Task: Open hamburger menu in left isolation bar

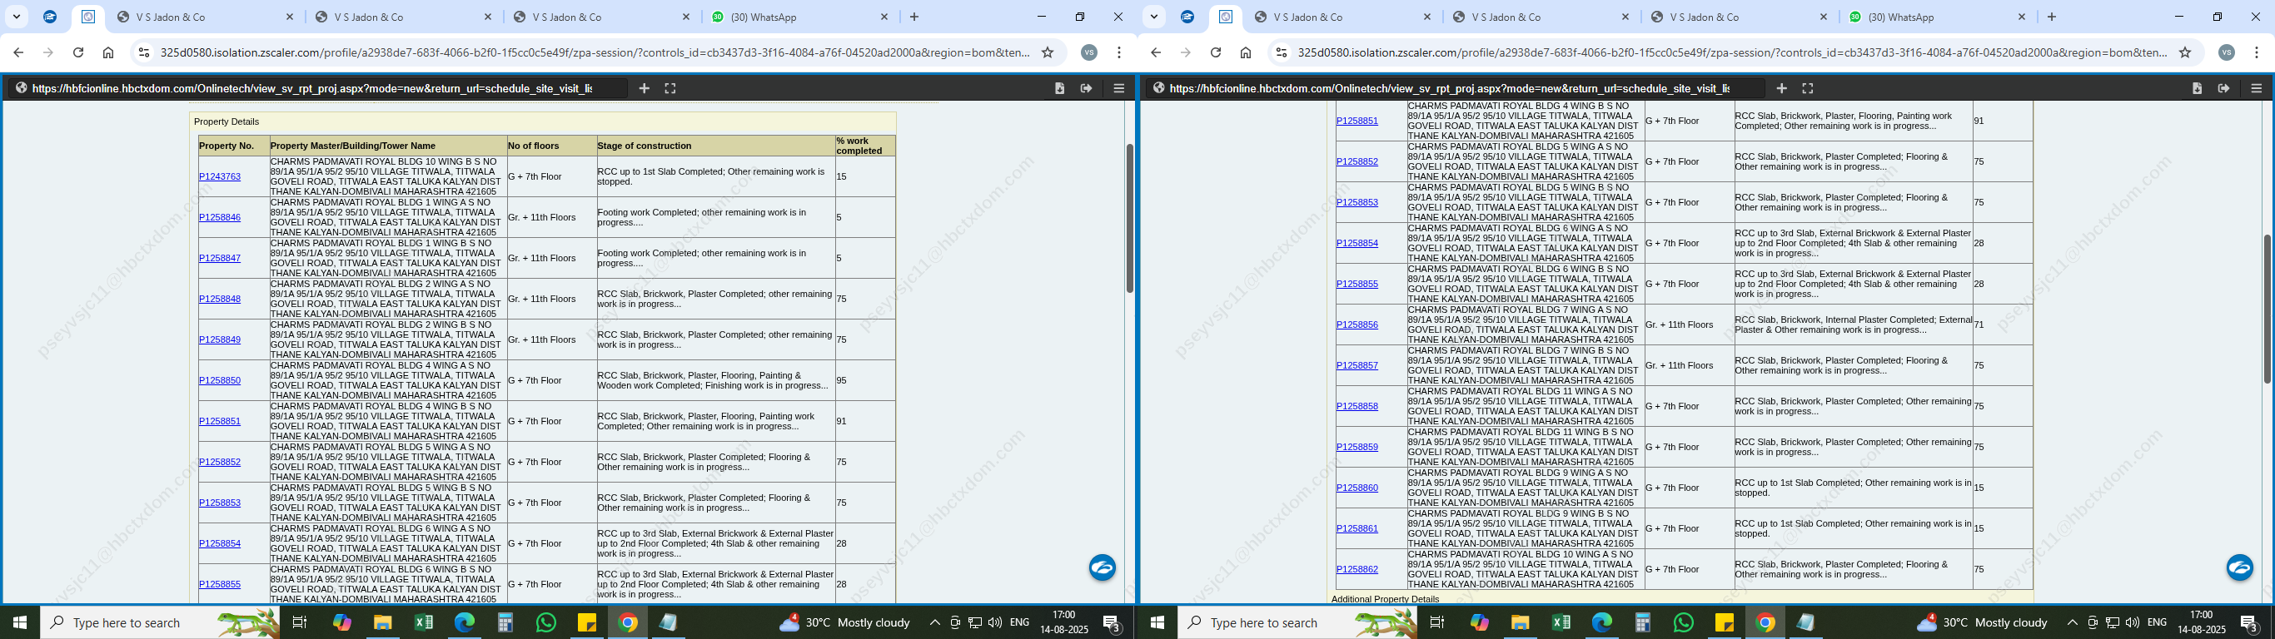Action: click(x=1119, y=88)
